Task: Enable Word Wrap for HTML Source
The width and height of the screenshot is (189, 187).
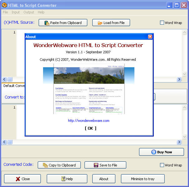Action: pos(162,23)
